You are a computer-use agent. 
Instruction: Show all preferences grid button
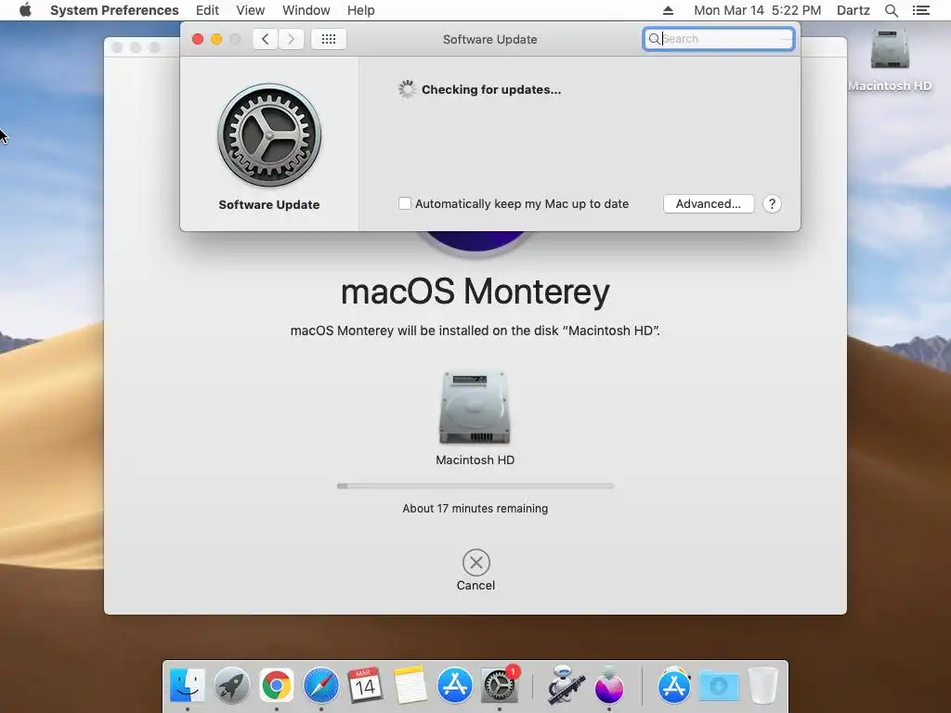[328, 39]
